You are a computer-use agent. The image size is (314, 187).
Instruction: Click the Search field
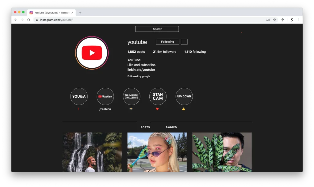[x=157, y=29]
